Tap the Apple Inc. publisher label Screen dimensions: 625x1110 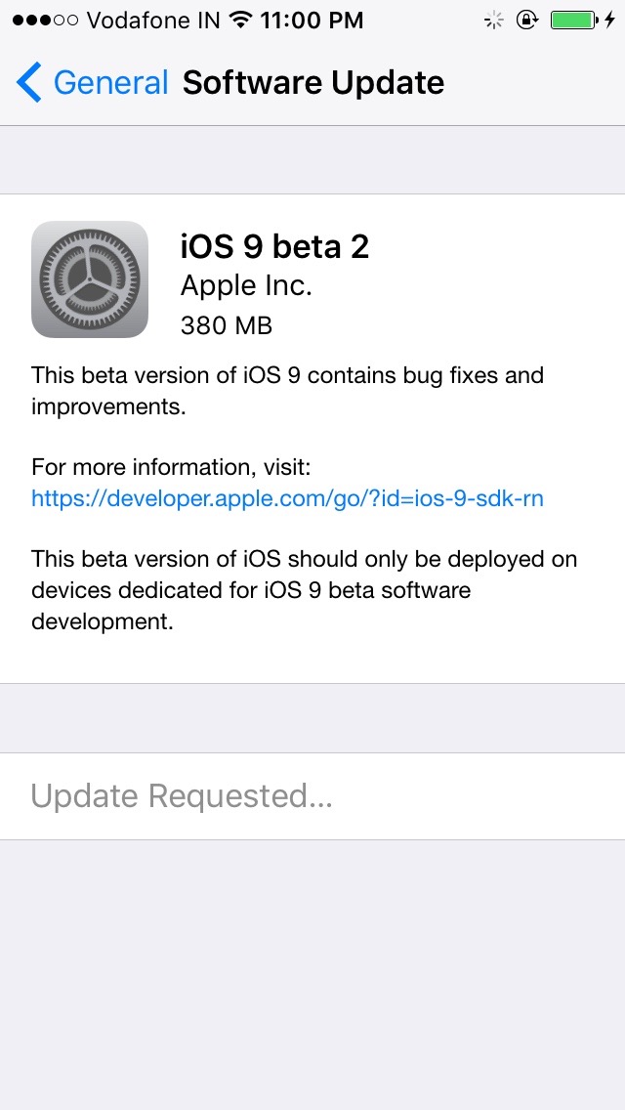pos(246,286)
